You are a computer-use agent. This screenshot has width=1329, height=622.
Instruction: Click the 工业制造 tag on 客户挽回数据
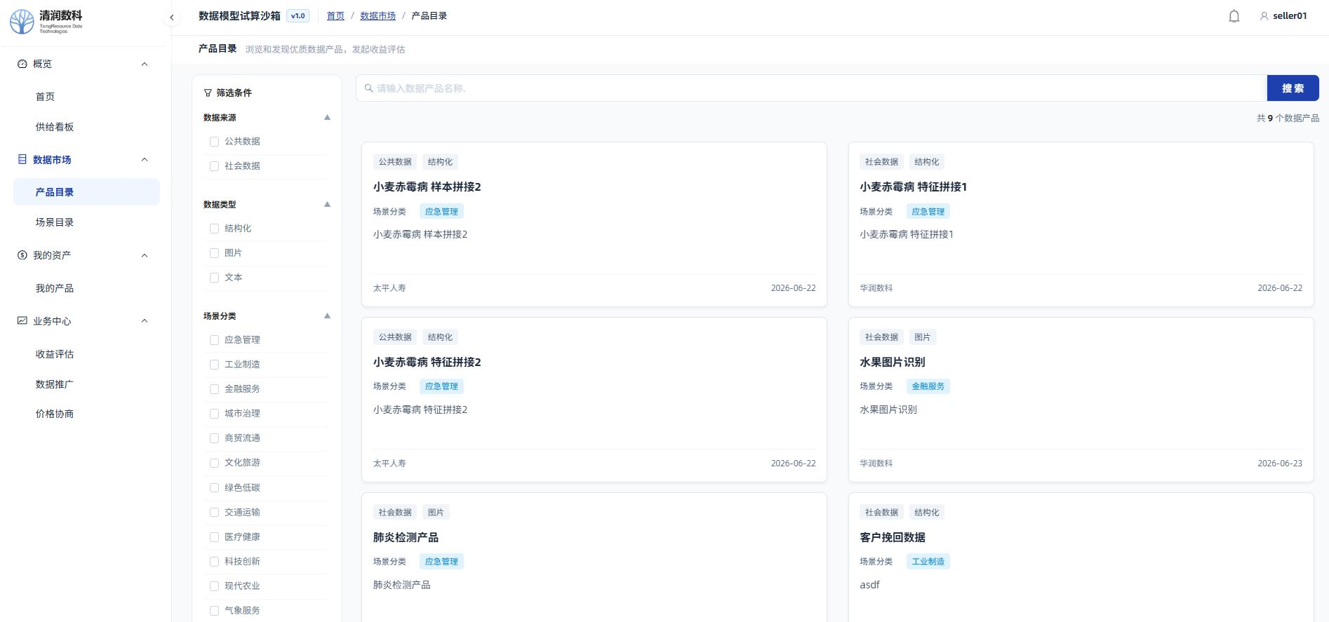coord(928,562)
